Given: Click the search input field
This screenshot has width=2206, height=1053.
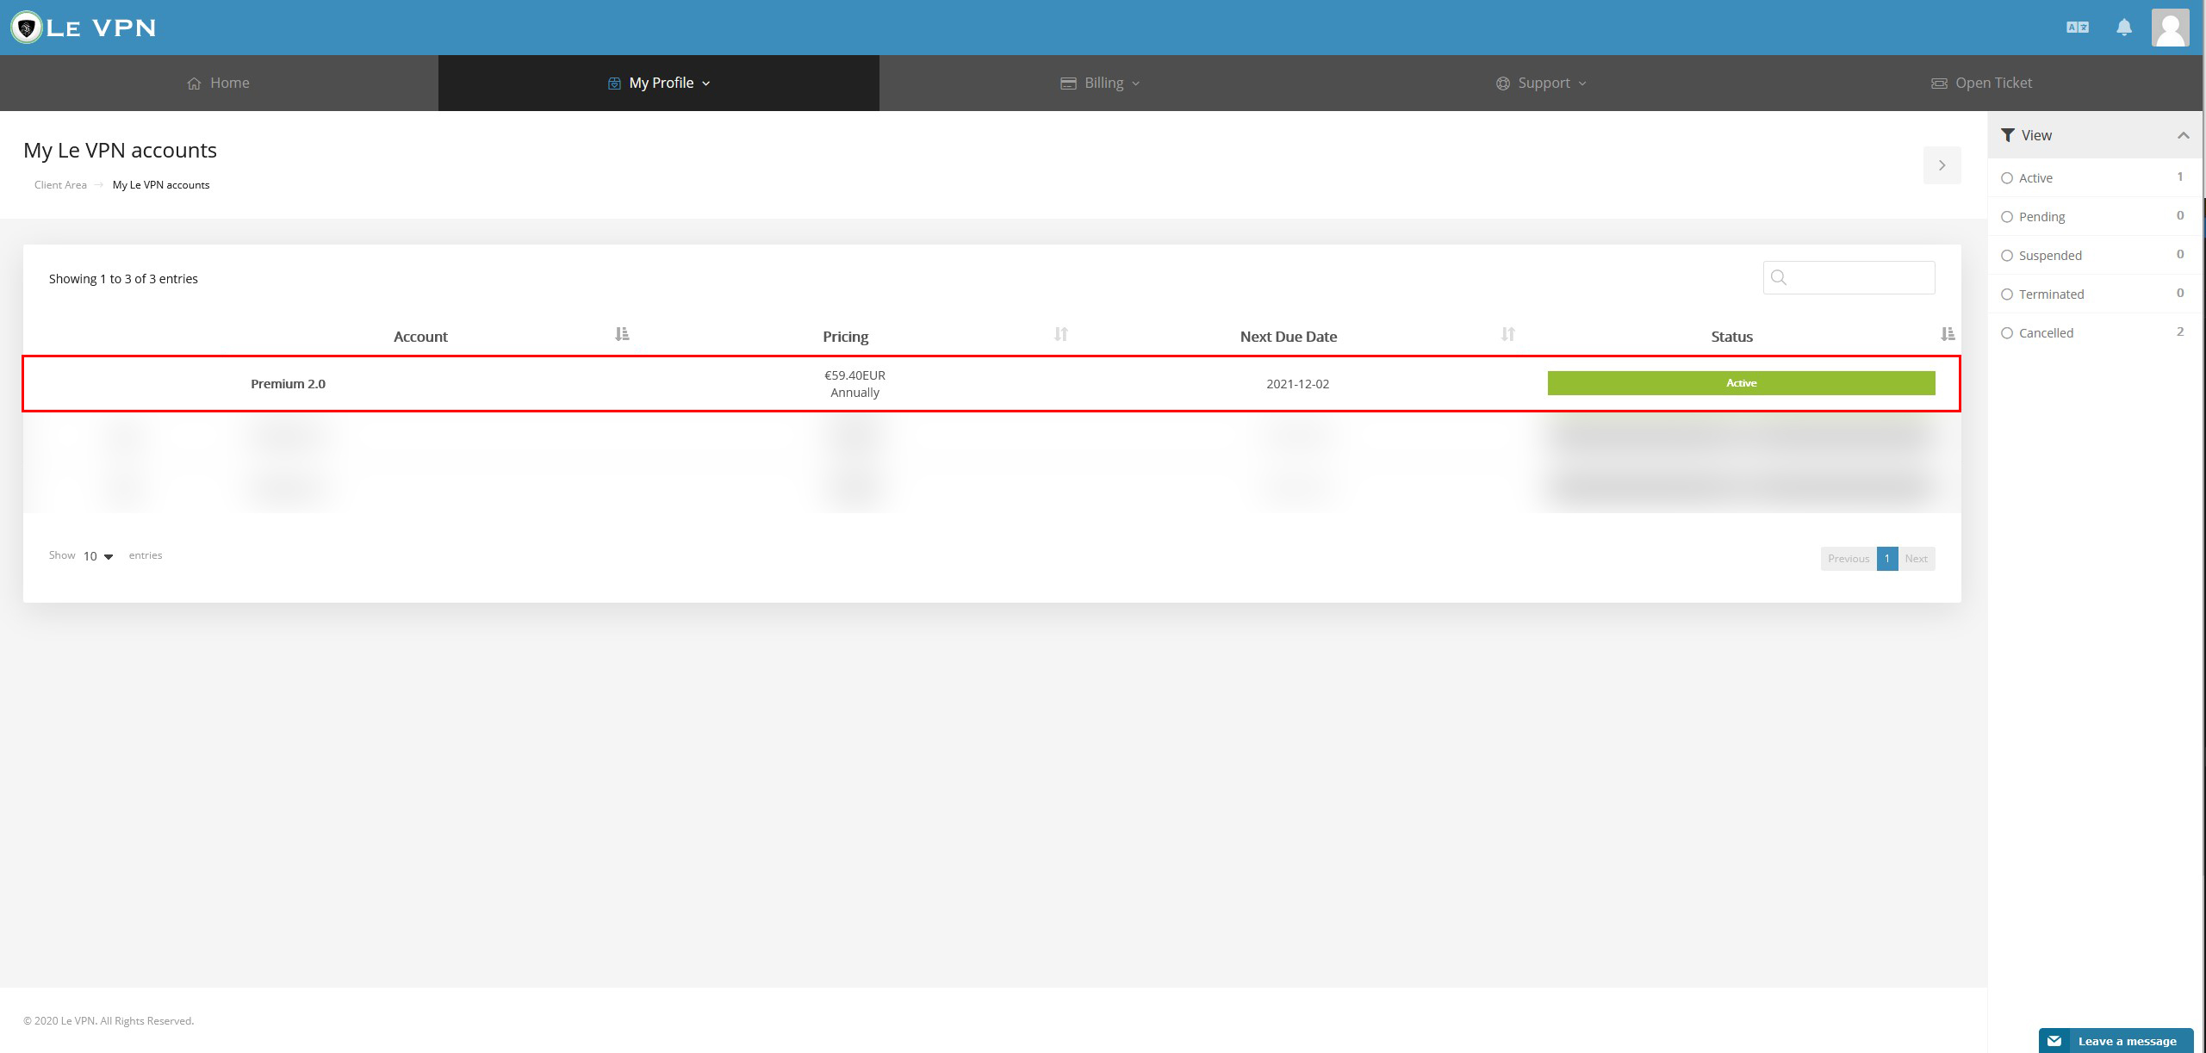Looking at the screenshot, I should pos(1850,277).
